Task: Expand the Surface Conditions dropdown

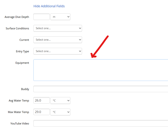Action: coord(58,28)
